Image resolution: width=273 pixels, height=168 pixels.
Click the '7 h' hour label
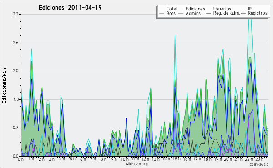click(93, 158)
